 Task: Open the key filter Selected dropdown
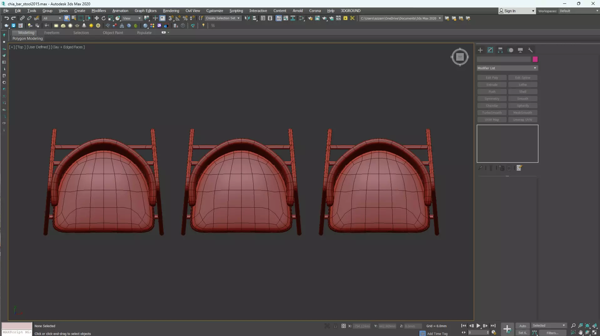pyautogui.click(x=549, y=326)
